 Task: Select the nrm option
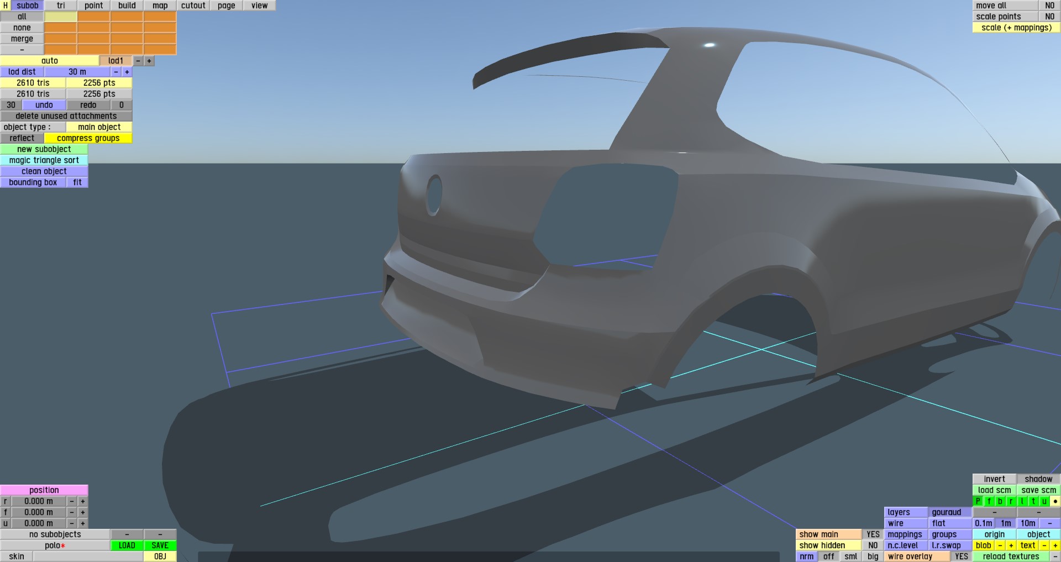pos(807,556)
